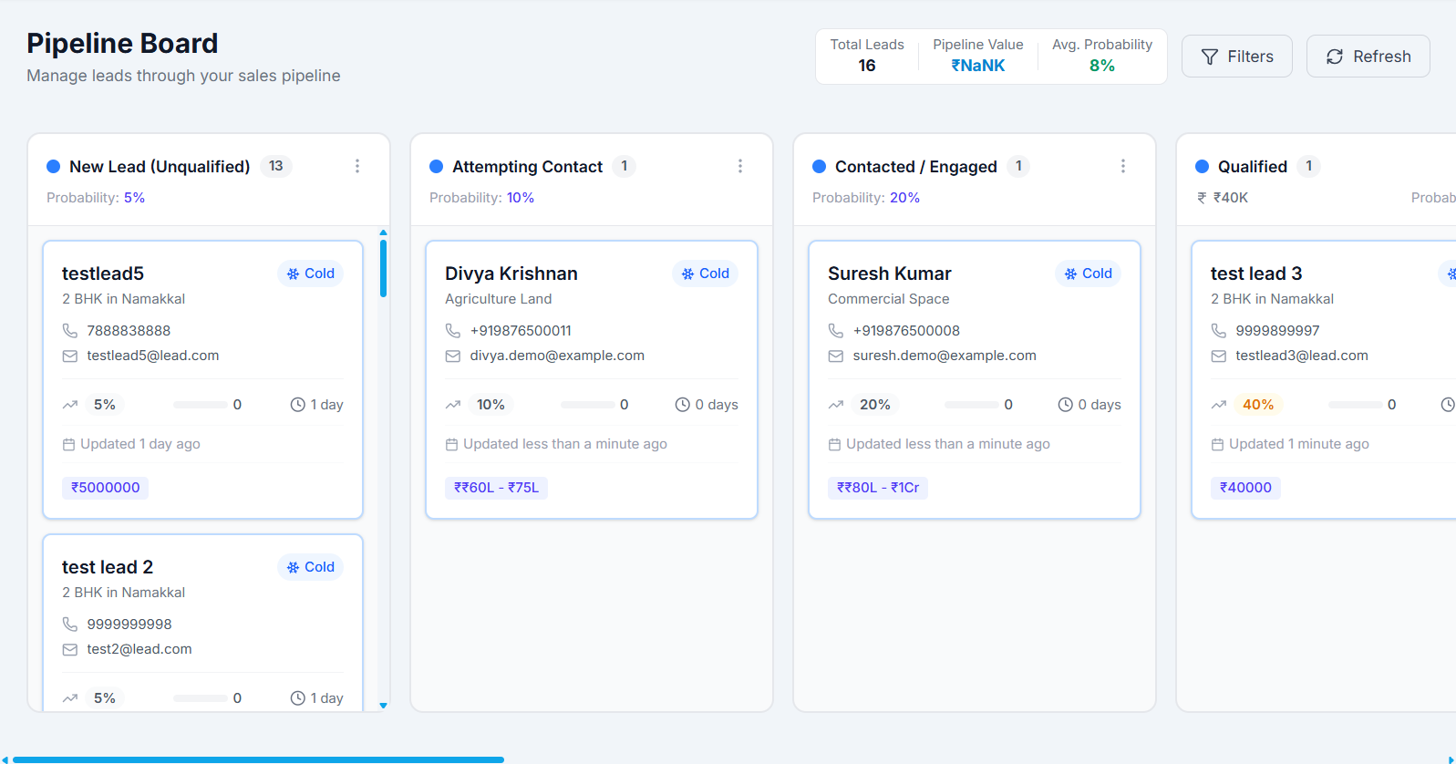Click calendar icon on Divya Krishnan card

pyautogui.click(x=451, y=444)
